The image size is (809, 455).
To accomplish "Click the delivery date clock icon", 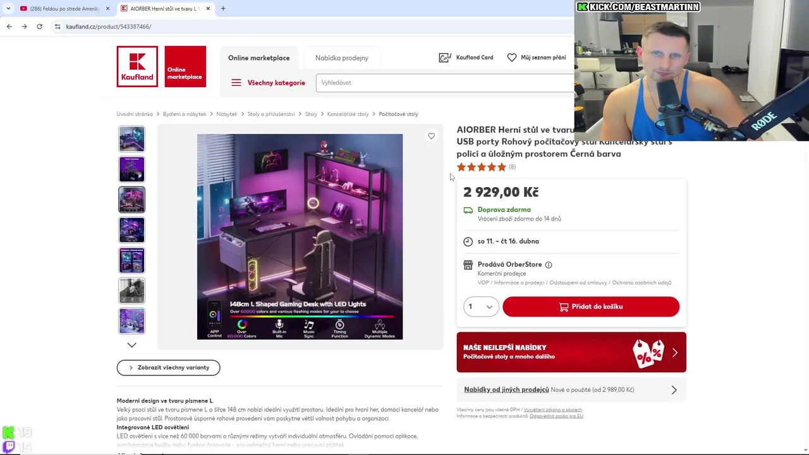I will pyautogui.click(x=468, y=241).
